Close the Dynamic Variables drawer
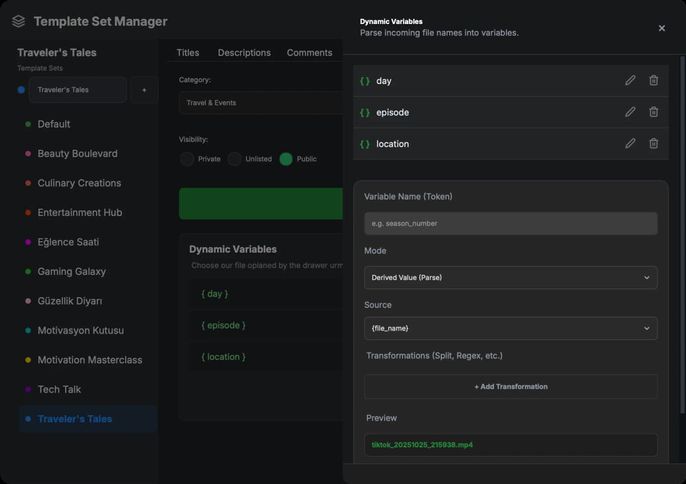This screenshot has height=484, width=686. point(661,28)
